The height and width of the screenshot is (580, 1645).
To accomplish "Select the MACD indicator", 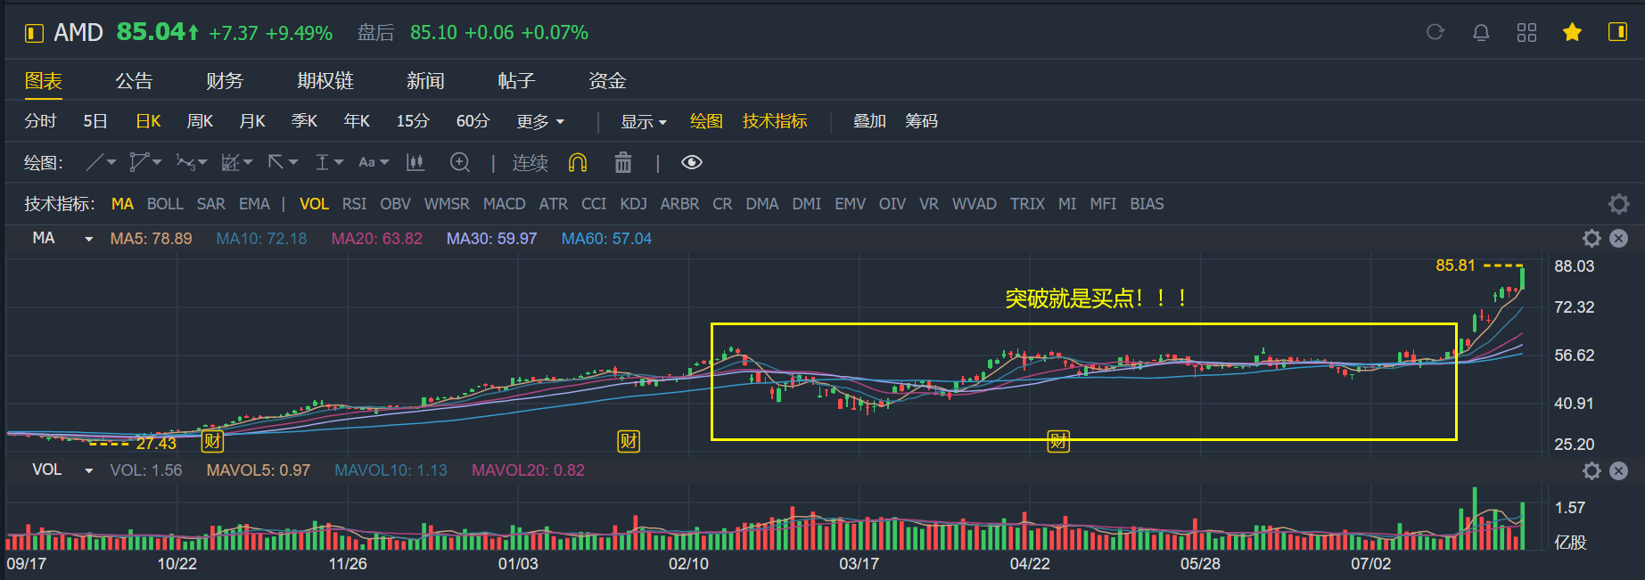I will pyautogui.click(x=504, y=204).
